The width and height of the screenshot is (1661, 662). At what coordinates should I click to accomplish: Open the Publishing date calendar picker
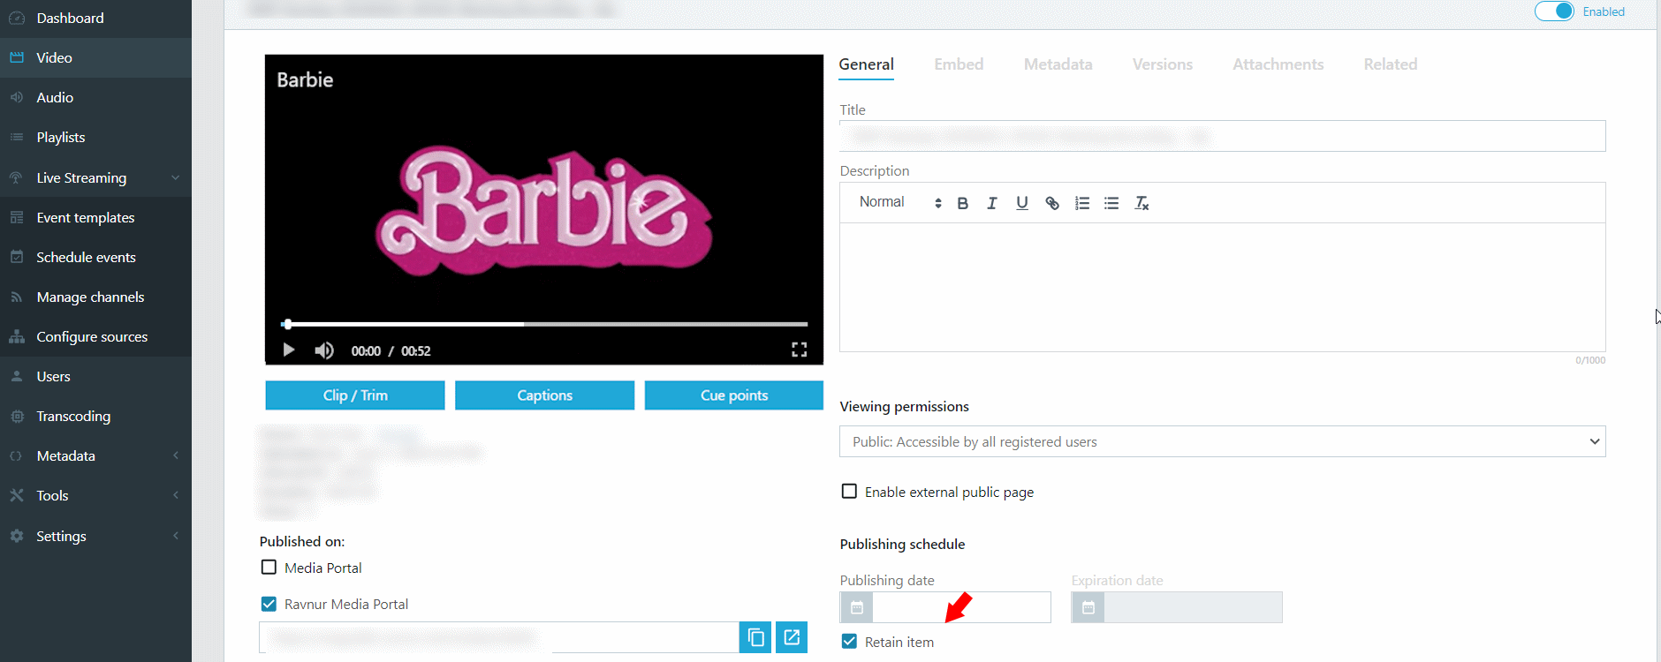[x=856, y=607]
